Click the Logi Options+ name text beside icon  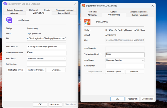(x=24, y=20)
